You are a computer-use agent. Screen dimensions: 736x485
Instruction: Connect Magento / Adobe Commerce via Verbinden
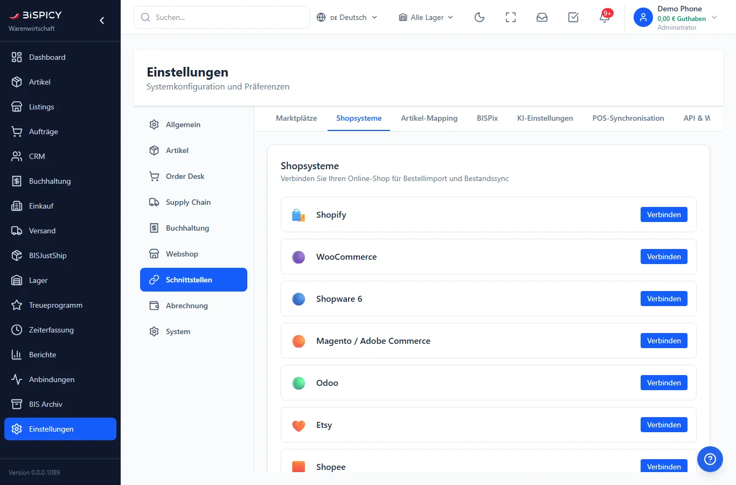tap(664, 341)
